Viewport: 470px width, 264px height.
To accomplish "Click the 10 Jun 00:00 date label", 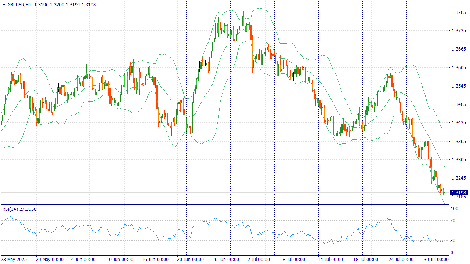I will [x=119, y=260].
